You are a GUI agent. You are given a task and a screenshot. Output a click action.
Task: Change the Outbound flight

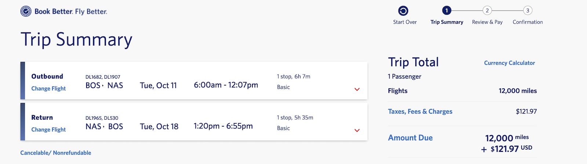tap(48, 88)
